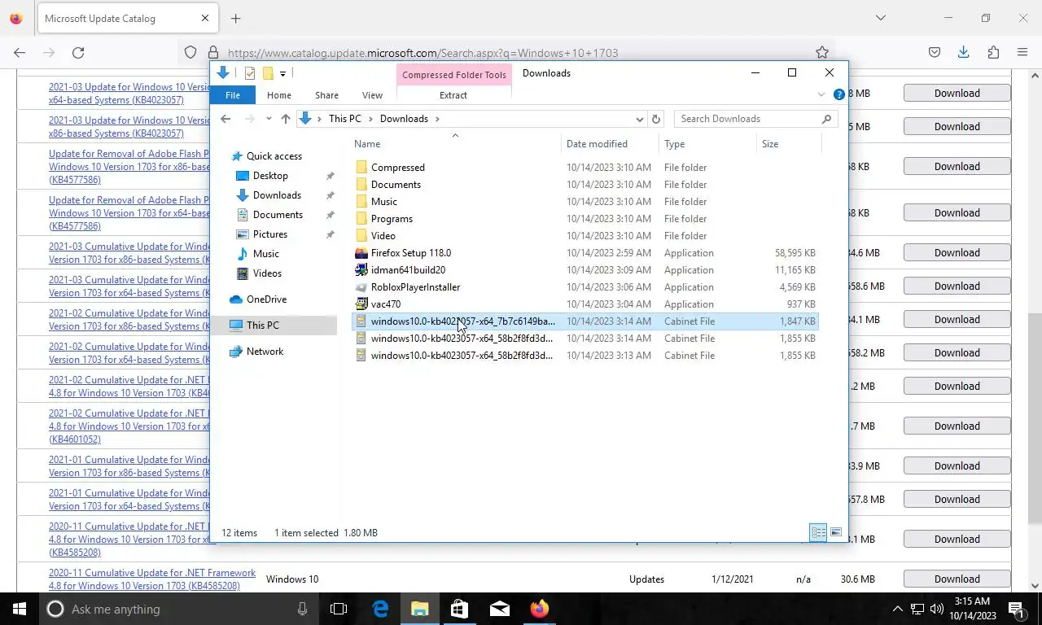
Task: Open Videos in the navigation pane
Action: coord(267,273)
